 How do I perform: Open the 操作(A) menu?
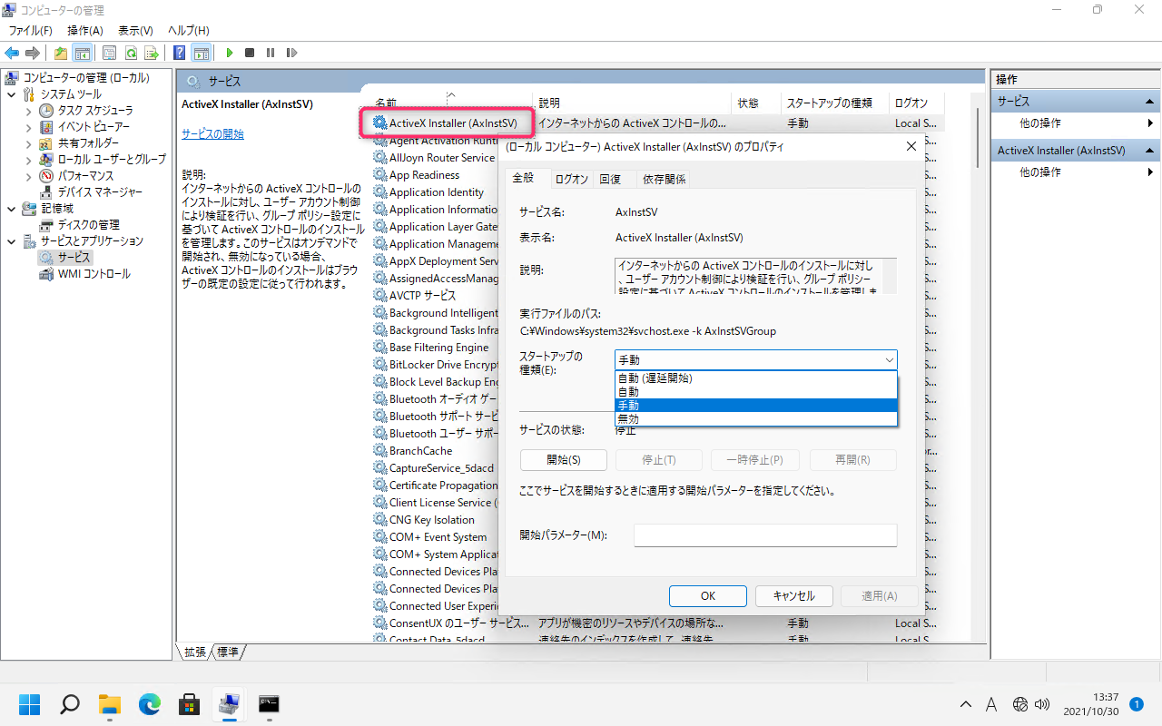[x=85, y=31]
